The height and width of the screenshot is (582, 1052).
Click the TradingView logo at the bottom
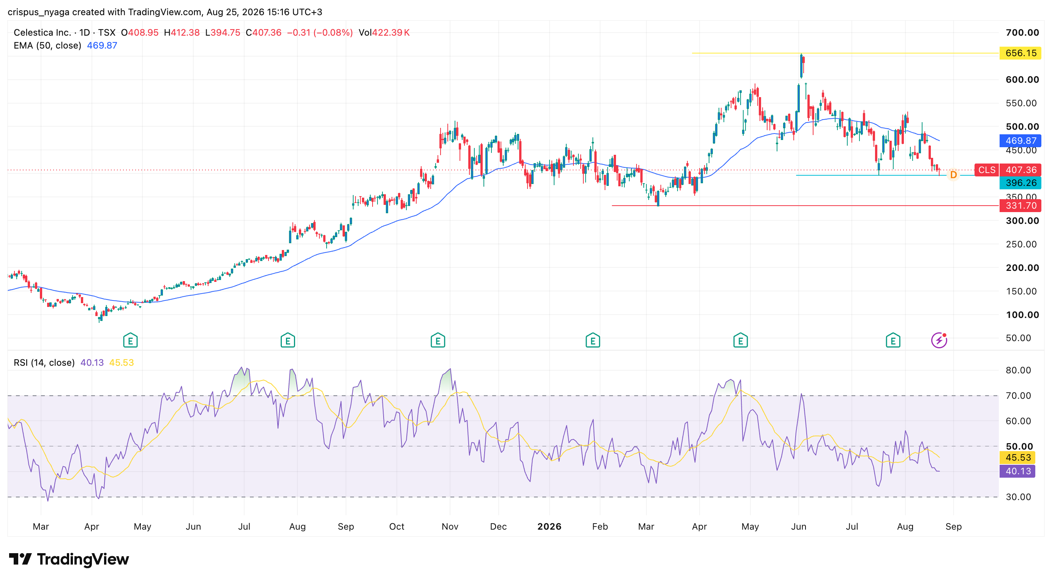[x=69, y=559]
